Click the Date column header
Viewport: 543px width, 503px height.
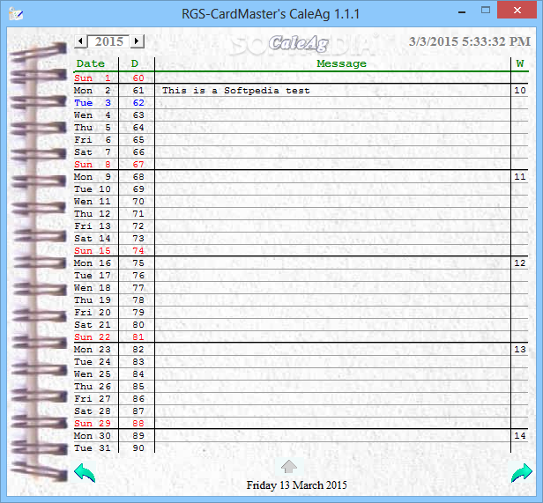click(91, 63)
